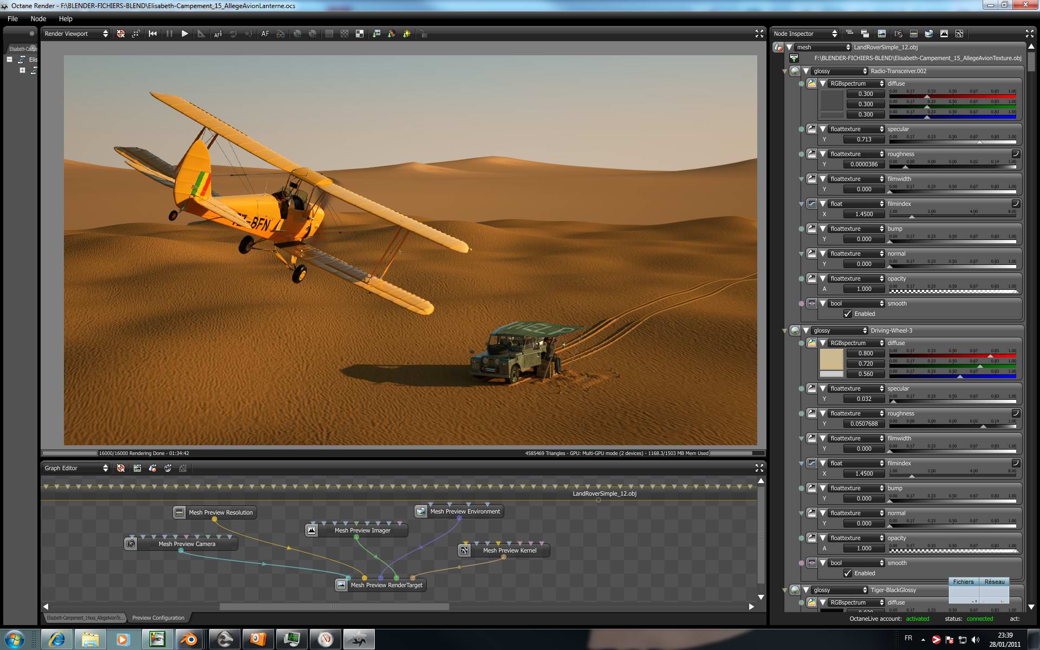
Task: Maximize the Render Viewport panel
Action: click(x=759, y=34)
